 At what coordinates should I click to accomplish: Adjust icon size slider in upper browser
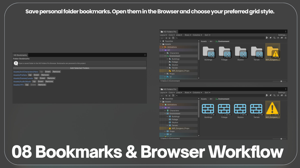pos(279,81)
